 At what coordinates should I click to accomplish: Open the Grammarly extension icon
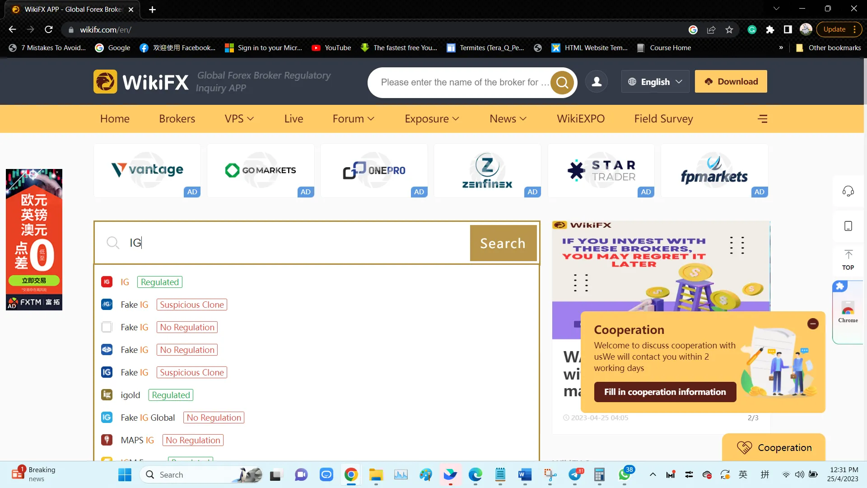(x=752, y=30)
